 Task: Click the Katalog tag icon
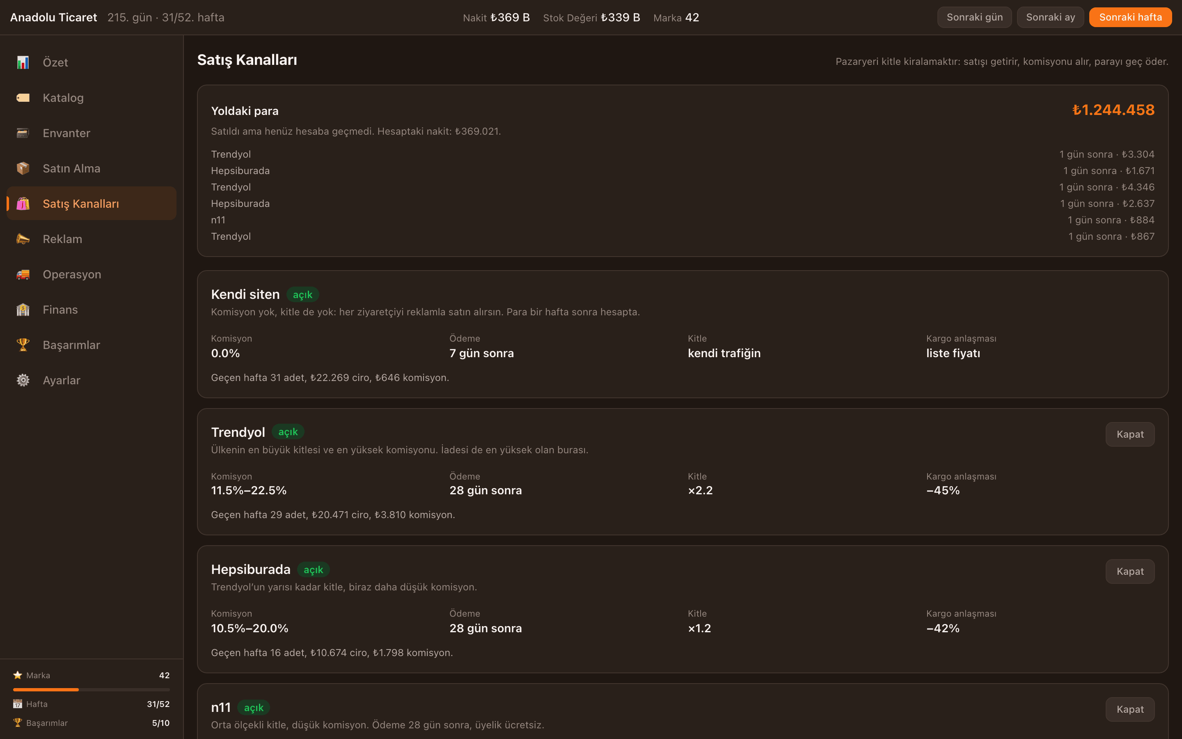point(23,98)
